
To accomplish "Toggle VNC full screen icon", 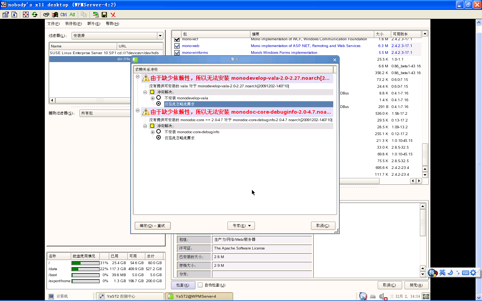I will 26,14.
